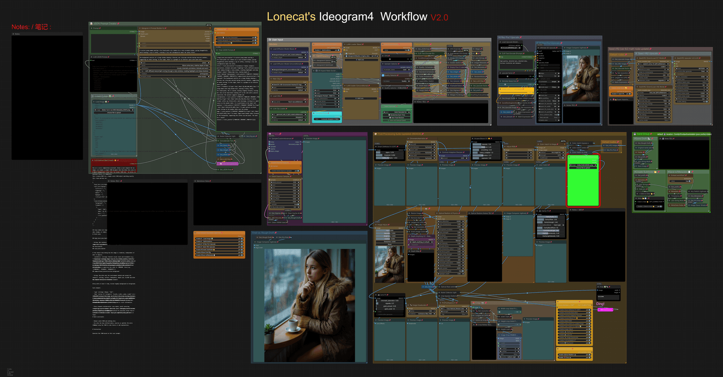723x377 pixels.
Task: Click Toggle All in LoRA Loader (Base)
Action: pyautogui.click(x=350, y=53)
